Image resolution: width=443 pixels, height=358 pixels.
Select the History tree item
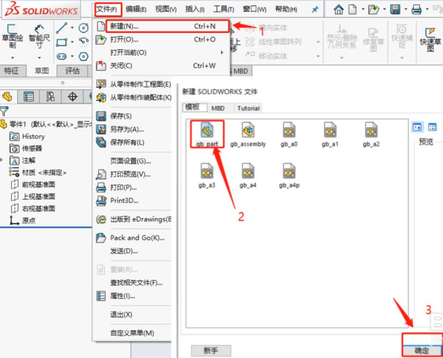[27, 136]
